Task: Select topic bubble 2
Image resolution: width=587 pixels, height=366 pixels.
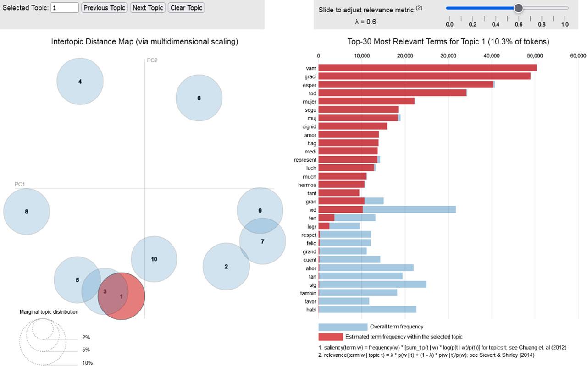Action: [227, 266]
